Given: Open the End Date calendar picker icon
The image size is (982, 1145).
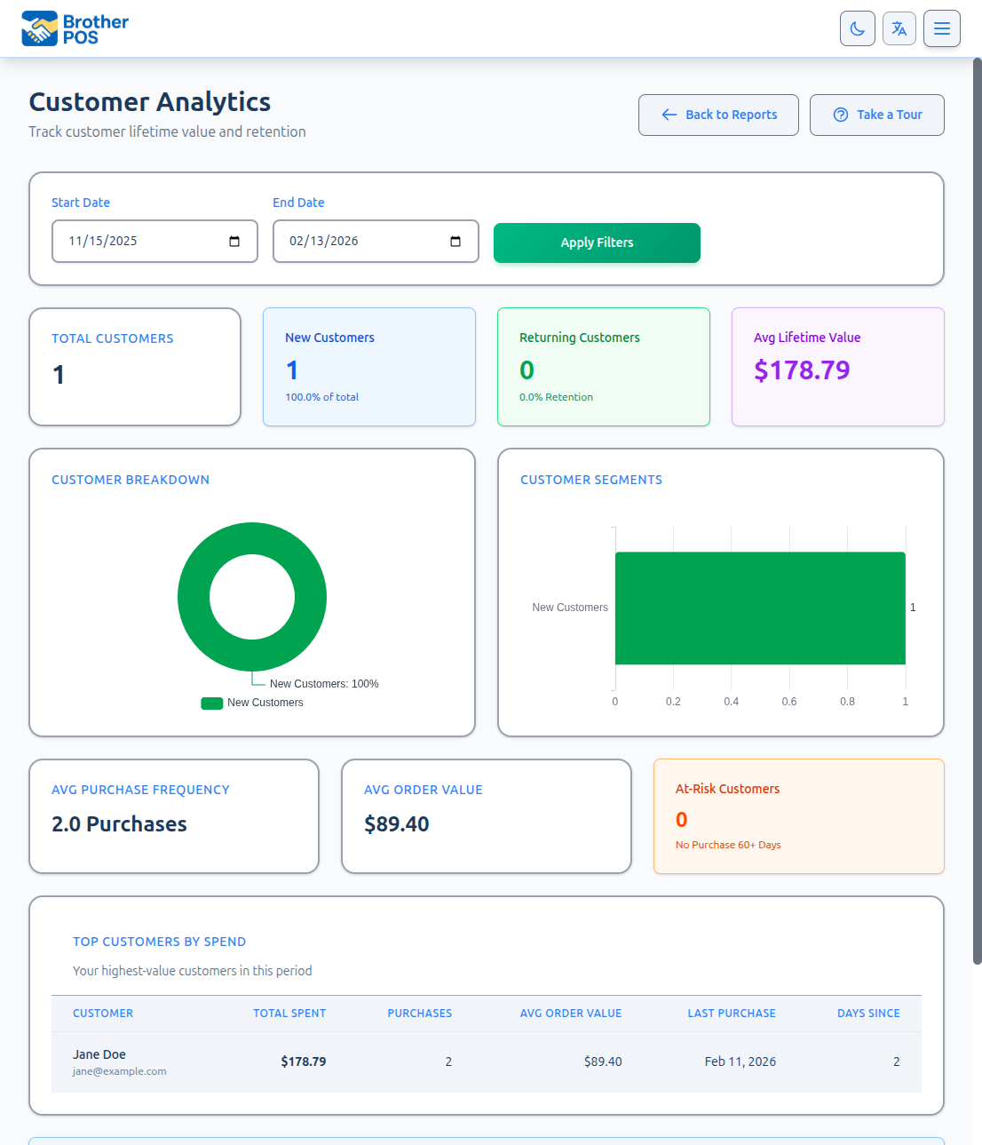Looking at the screenshot, I should coord(455,241).
